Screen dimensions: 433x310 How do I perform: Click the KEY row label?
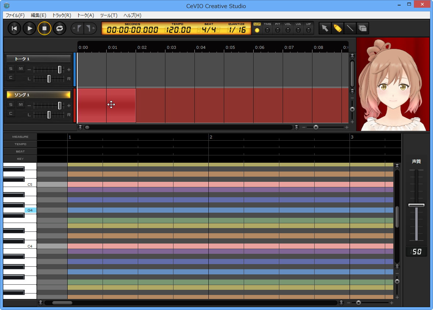coord(20,159)
